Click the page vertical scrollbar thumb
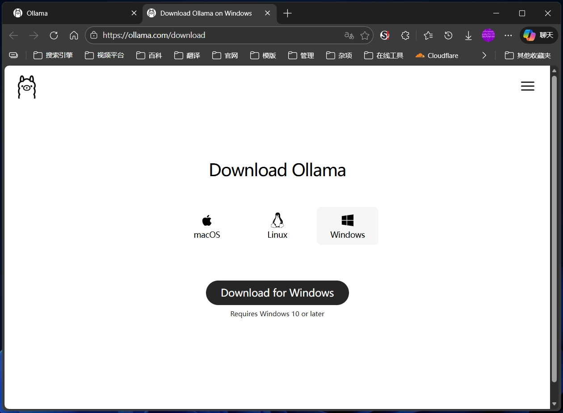 click(554, 228)
